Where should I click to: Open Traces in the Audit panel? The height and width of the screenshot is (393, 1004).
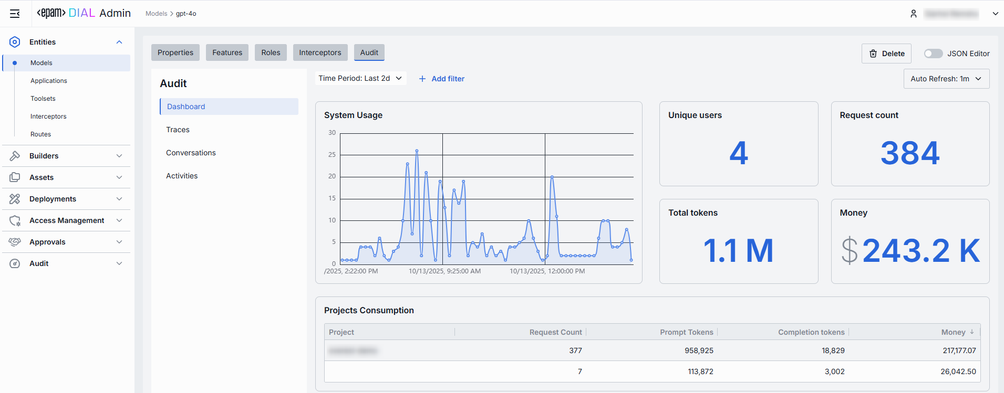(178, 130)
